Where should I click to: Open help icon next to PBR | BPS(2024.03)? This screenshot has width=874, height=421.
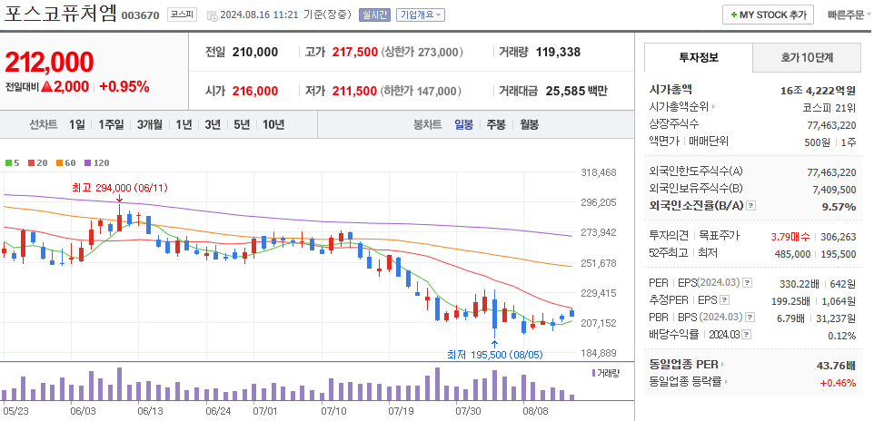pyautogui.click(x=750, y=318)
